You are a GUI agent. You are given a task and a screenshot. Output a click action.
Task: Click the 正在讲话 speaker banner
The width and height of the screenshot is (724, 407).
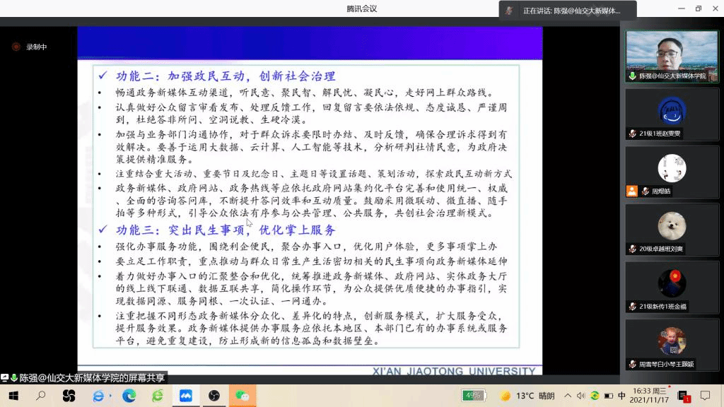571,11
